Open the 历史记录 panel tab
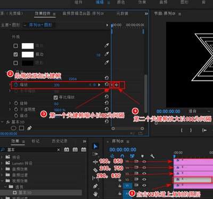 coord(60,141)
